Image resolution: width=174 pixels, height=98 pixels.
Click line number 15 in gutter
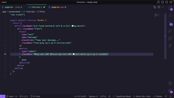(5, 54)
